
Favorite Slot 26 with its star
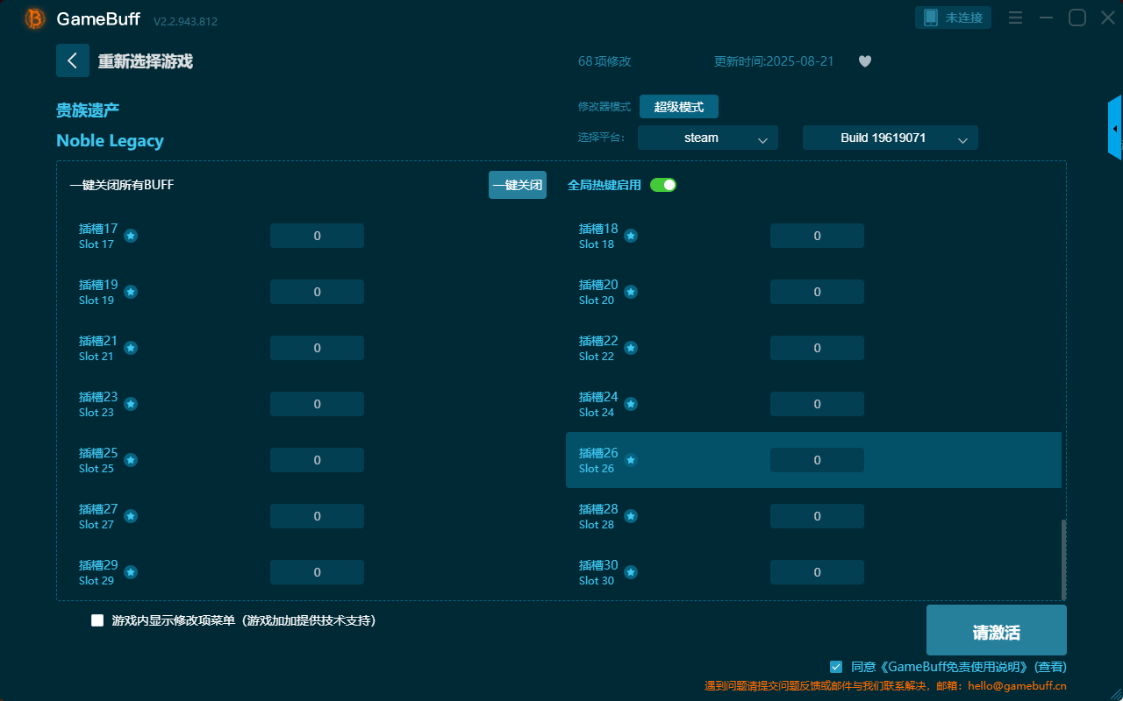click(x=631, y=460)
